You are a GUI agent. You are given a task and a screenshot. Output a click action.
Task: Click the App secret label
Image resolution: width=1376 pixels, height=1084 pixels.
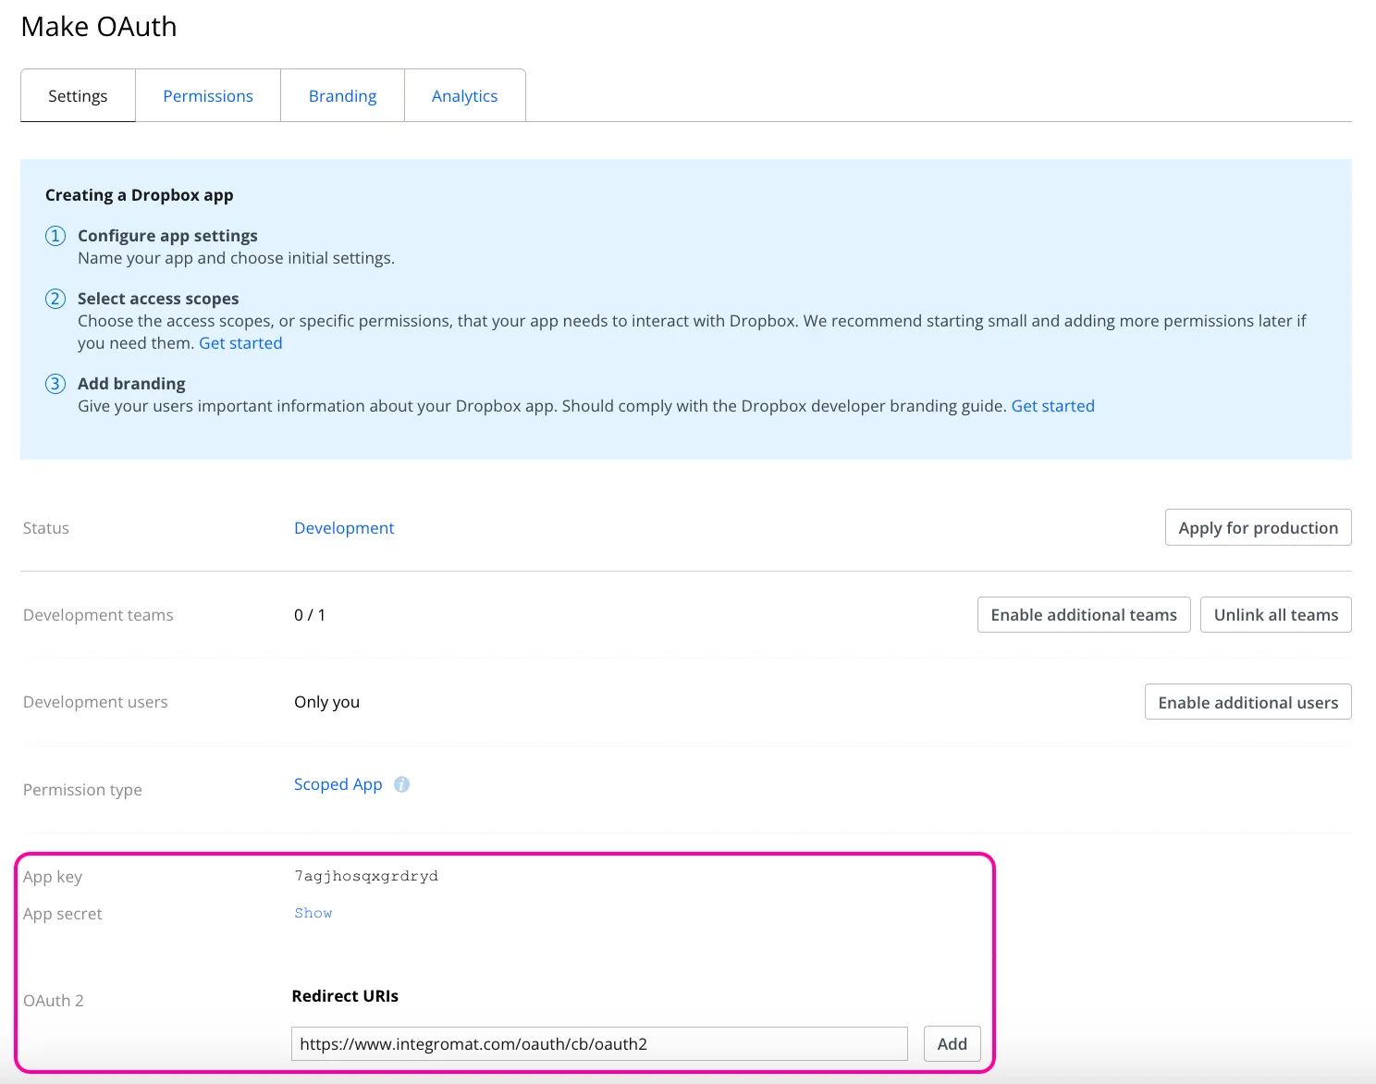pos(63,914)
